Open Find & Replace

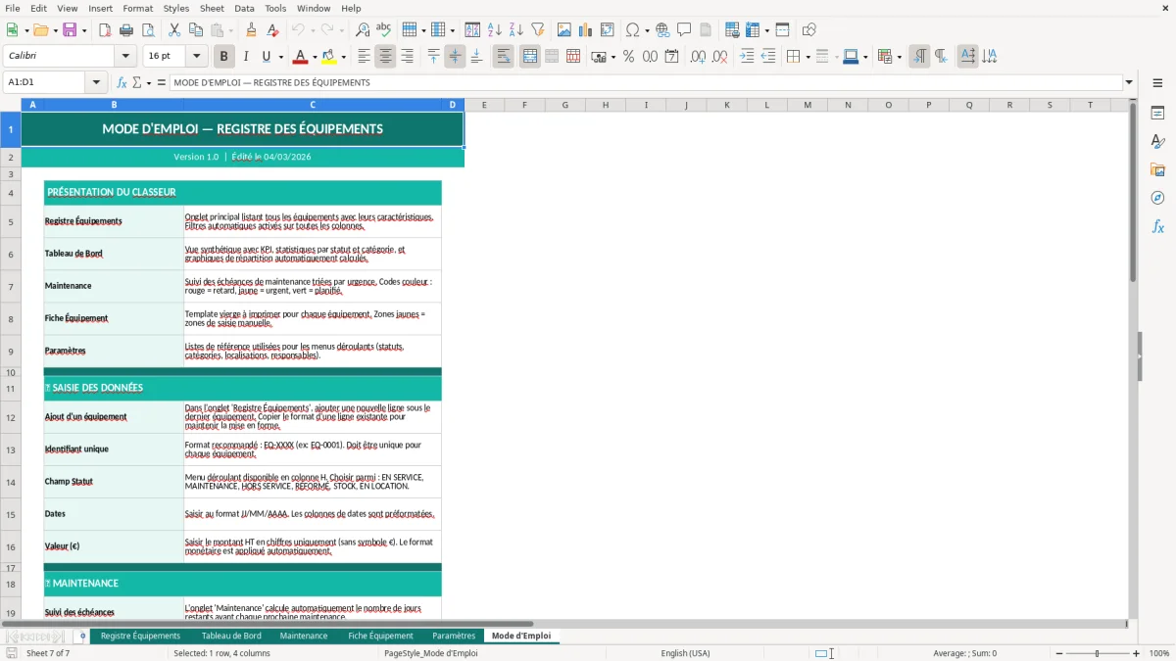(x=363, y=30)
